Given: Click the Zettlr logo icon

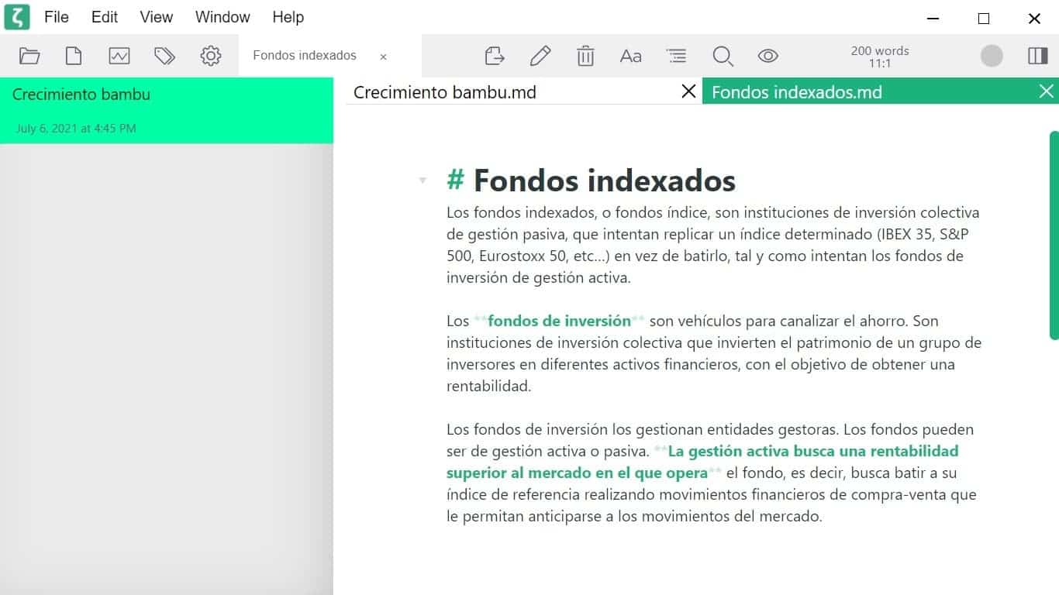Looking at the screenshot, I should click(x=17, y=17).
